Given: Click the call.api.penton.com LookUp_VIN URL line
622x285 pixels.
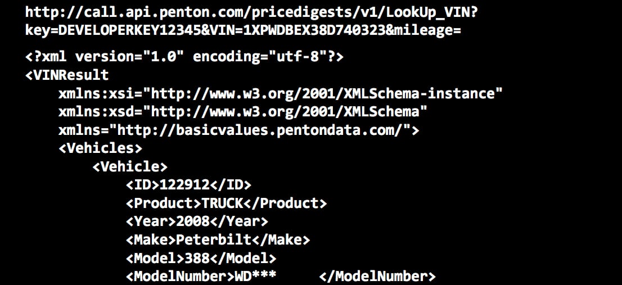Looking at the screenshot, I should [x=251, y=12].
